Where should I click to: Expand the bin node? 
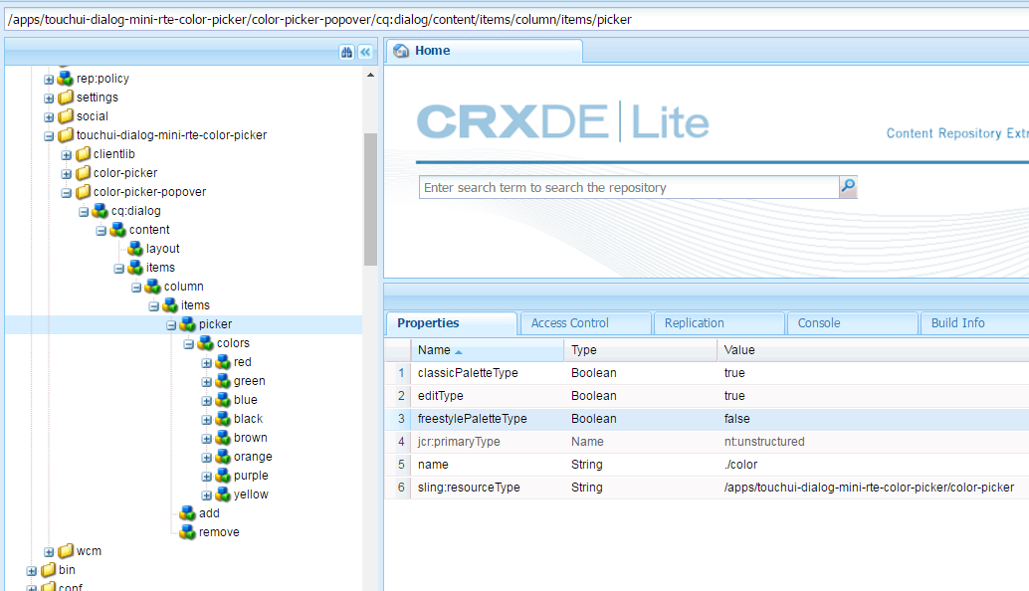pyautogui.click(x=33, y=570)
